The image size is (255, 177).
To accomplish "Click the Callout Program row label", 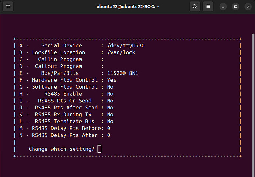I will point(58,66).
